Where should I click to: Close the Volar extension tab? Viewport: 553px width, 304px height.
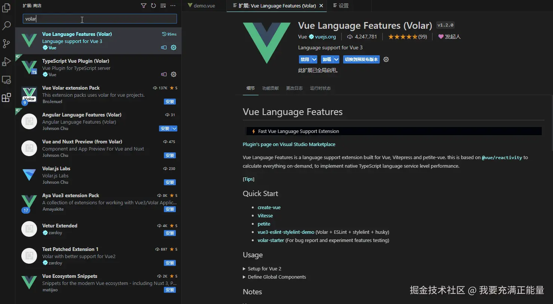point(321,6)
